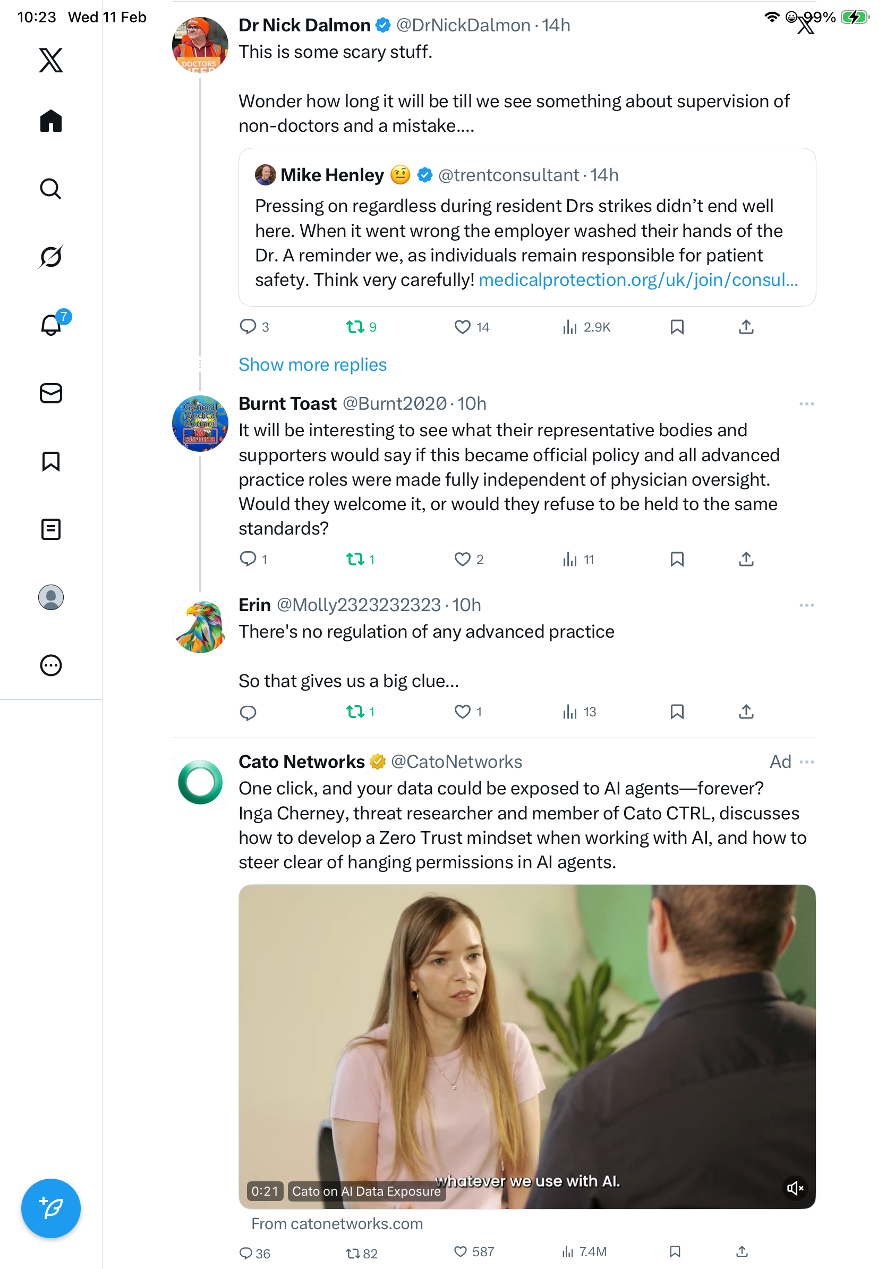Open the medicalprotection.org link
The width and height of the screenshot is (886, 1269).
pyautogui.click(x=638, y=280)
